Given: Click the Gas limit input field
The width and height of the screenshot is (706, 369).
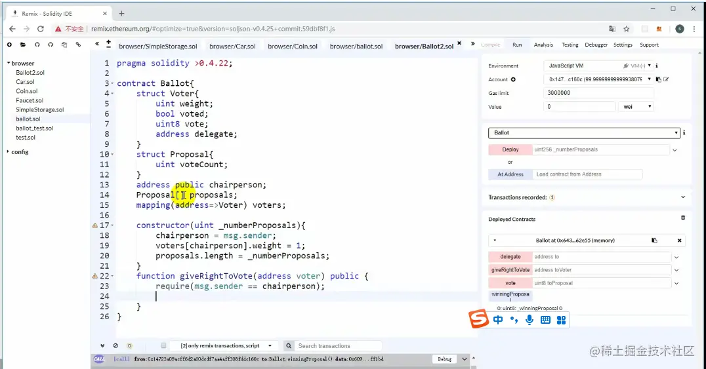Looking at the screenshot, I should [598, 93].
